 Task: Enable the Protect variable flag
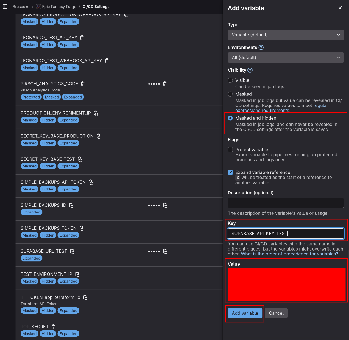pyautogui.click(x=230, y=150)
